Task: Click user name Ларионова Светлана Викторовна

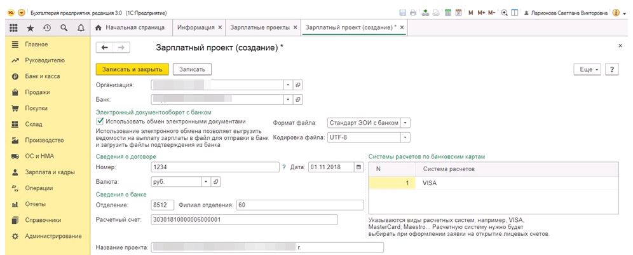Action: [569, 13]
